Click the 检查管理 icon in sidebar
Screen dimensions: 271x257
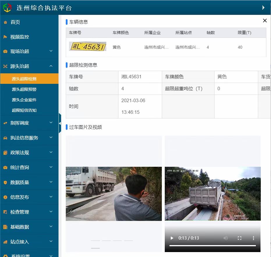point(5,212)
